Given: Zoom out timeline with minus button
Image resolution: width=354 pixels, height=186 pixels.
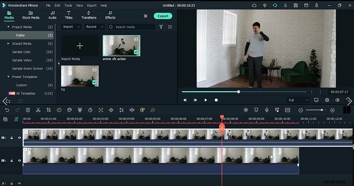Looking at the screenshot, I should (300, 110).
